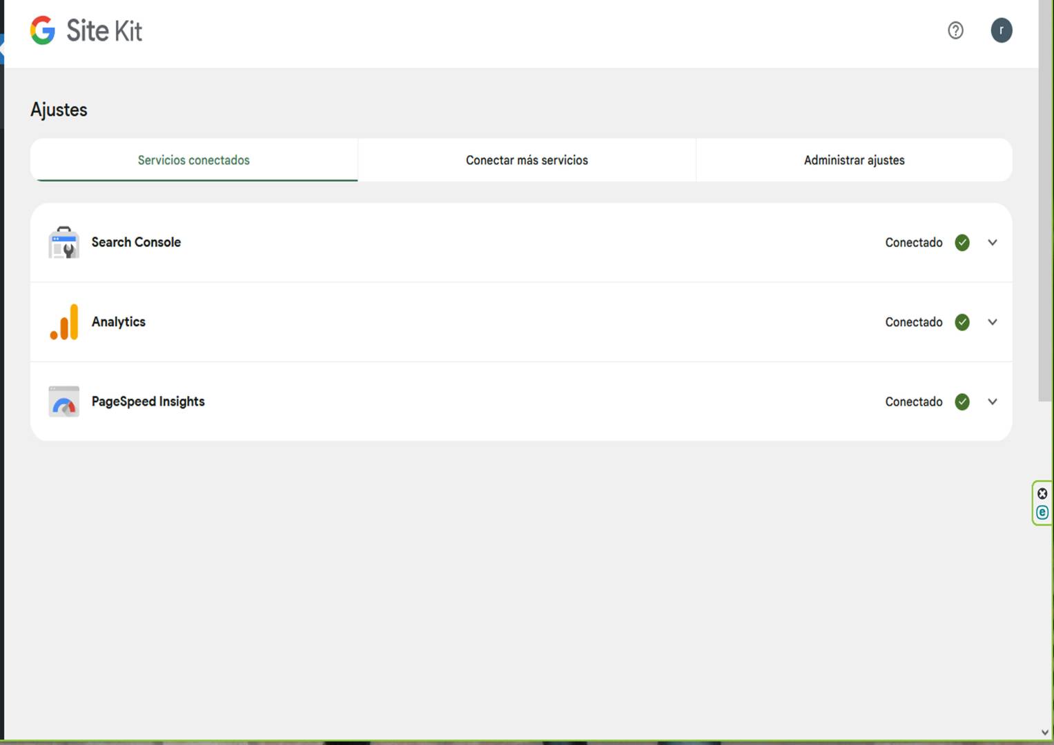Viewport: 1054px width, 745px height.
Task: Click Conectado status for Search Console
Action: (914, 243)
